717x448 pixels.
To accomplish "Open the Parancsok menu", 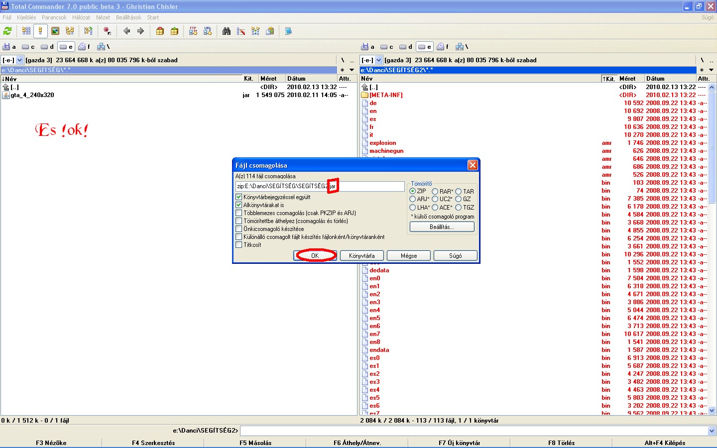I will tap(54, 17).
